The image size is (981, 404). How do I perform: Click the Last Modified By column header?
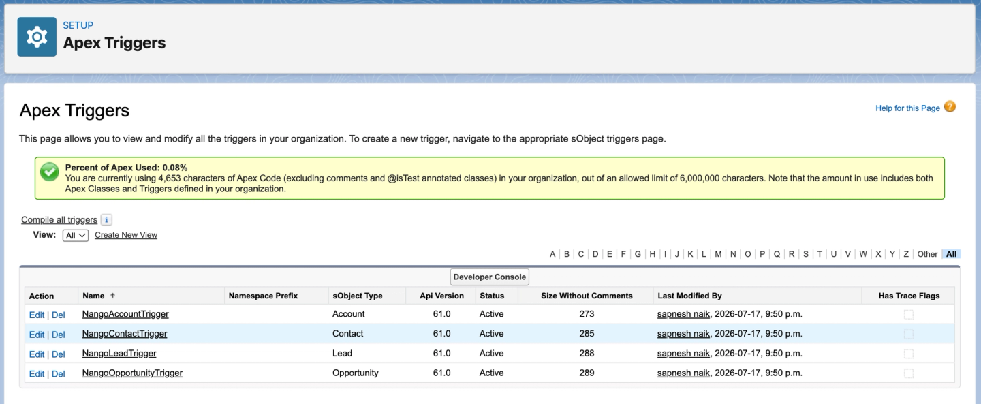coord(689,296)
